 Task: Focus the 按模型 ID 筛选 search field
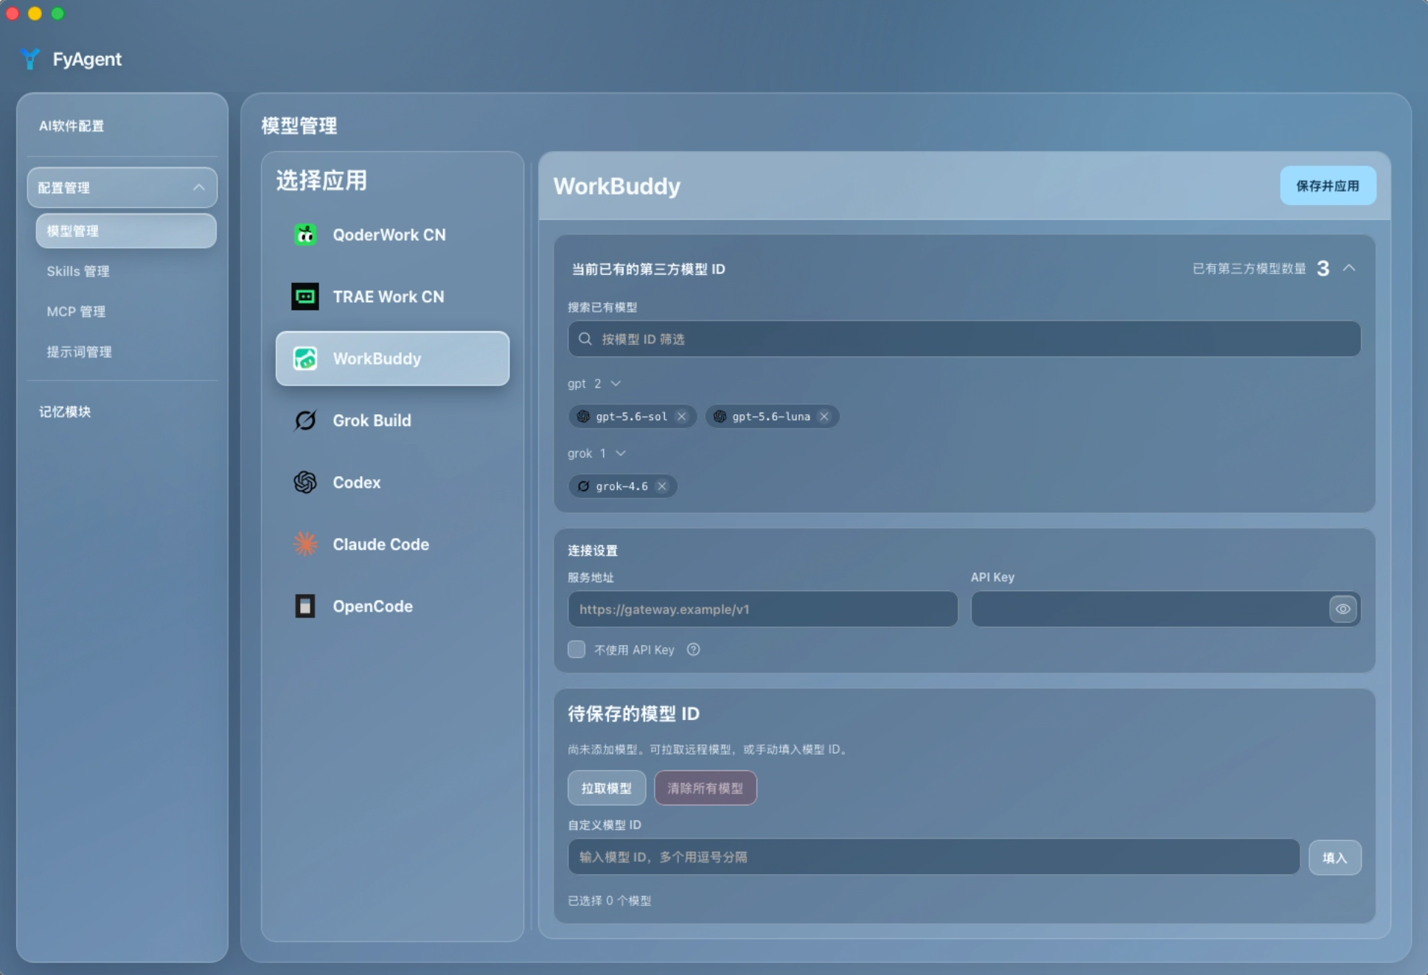tap(964, 339)
